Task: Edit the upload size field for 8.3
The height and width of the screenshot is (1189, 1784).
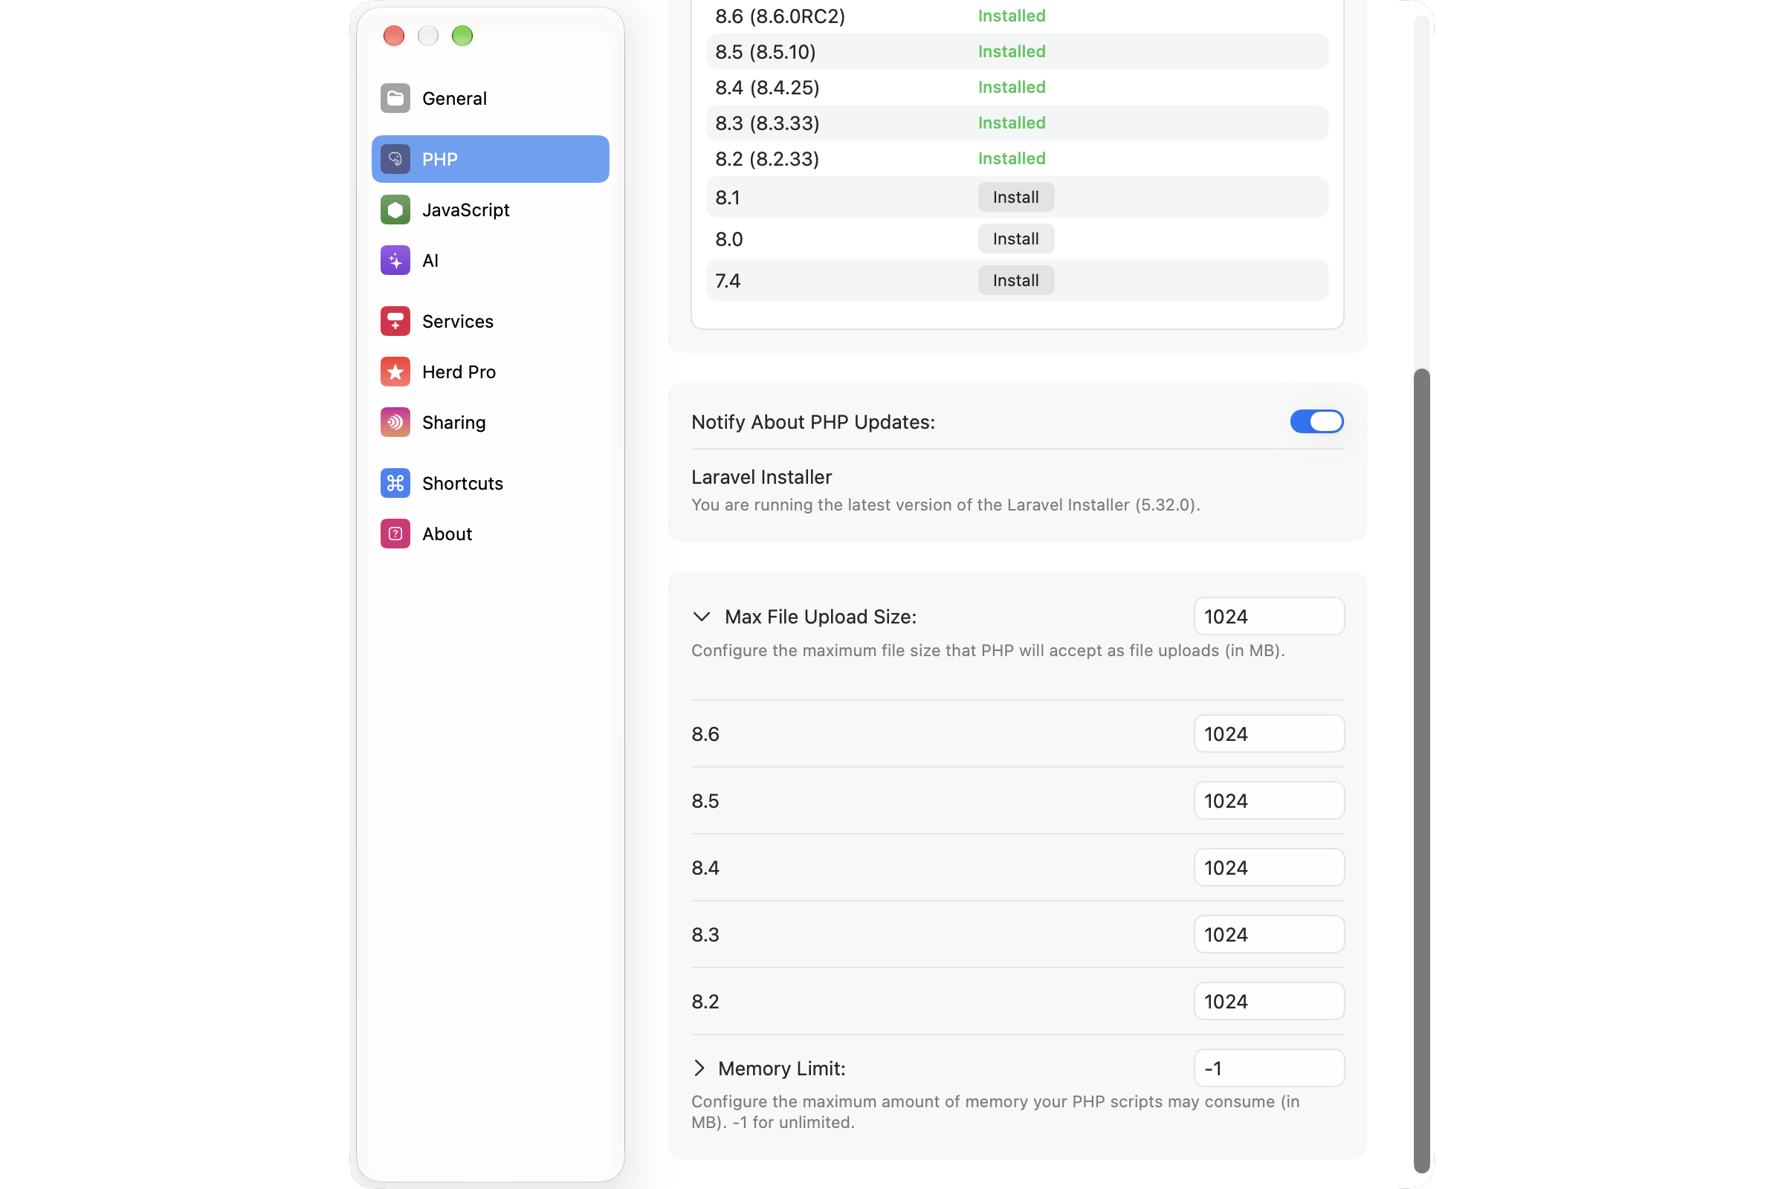Action: (1269, 934)
